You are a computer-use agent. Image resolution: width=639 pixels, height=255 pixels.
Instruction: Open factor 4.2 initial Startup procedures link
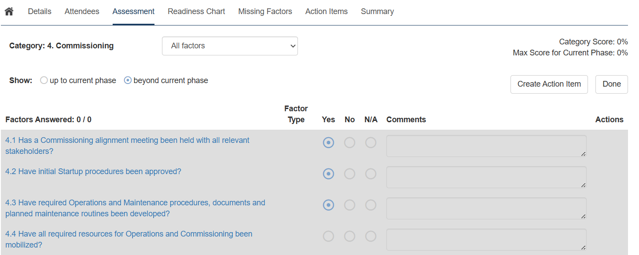[x=93, y=171]
